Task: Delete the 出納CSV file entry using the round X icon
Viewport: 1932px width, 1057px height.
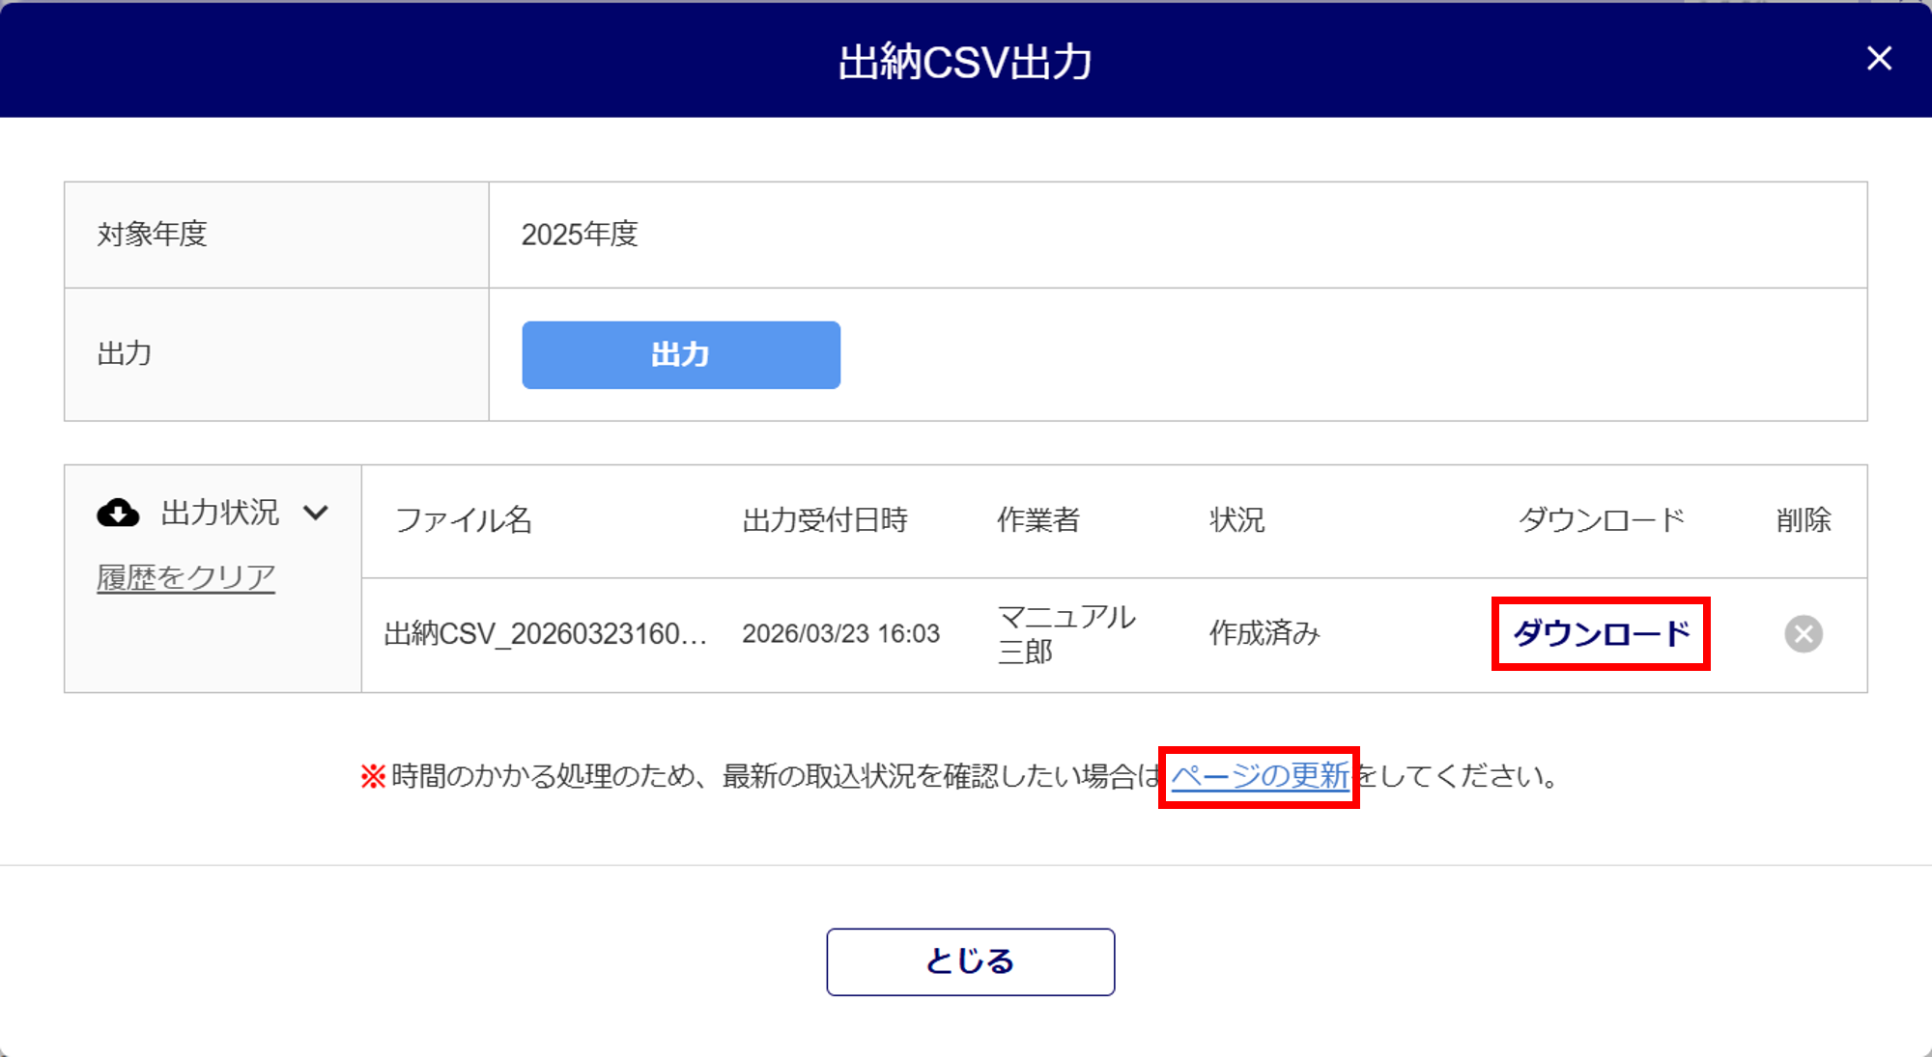Action: coord(1804,634)
